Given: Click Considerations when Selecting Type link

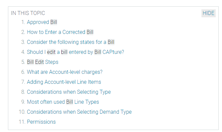Looking at the screenshot, I should tap(69, 92).
